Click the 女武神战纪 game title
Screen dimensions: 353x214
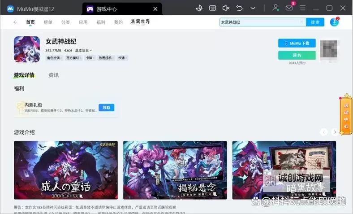pos(61,41)
